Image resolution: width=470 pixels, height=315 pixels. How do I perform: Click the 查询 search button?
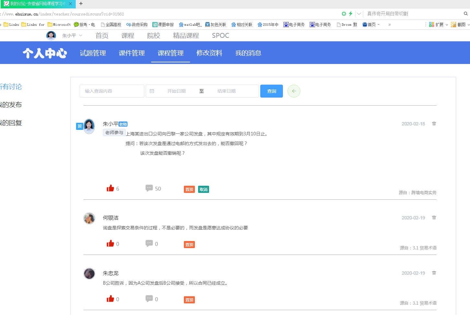(x=272, y=91)
